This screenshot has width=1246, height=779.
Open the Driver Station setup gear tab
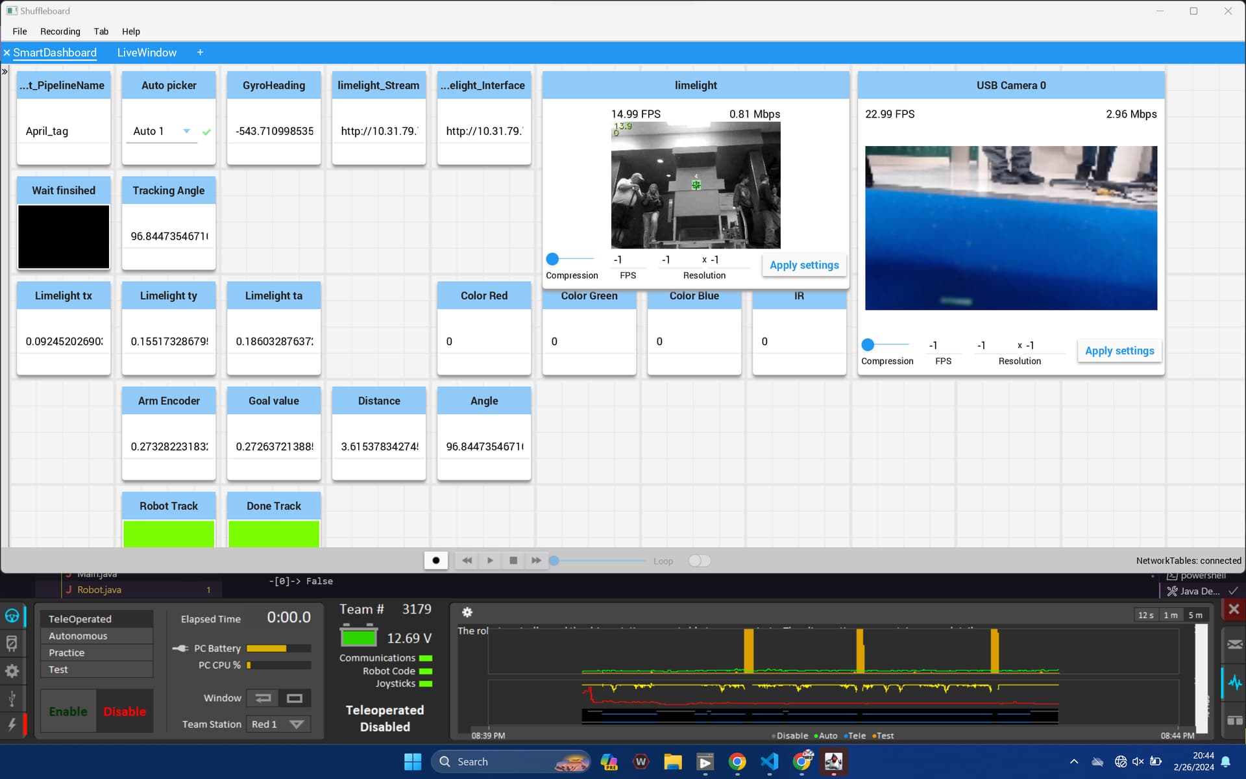pyautogui.click(x=12, y=671)
